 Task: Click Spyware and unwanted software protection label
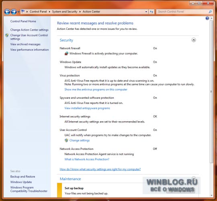click(87, 98)
